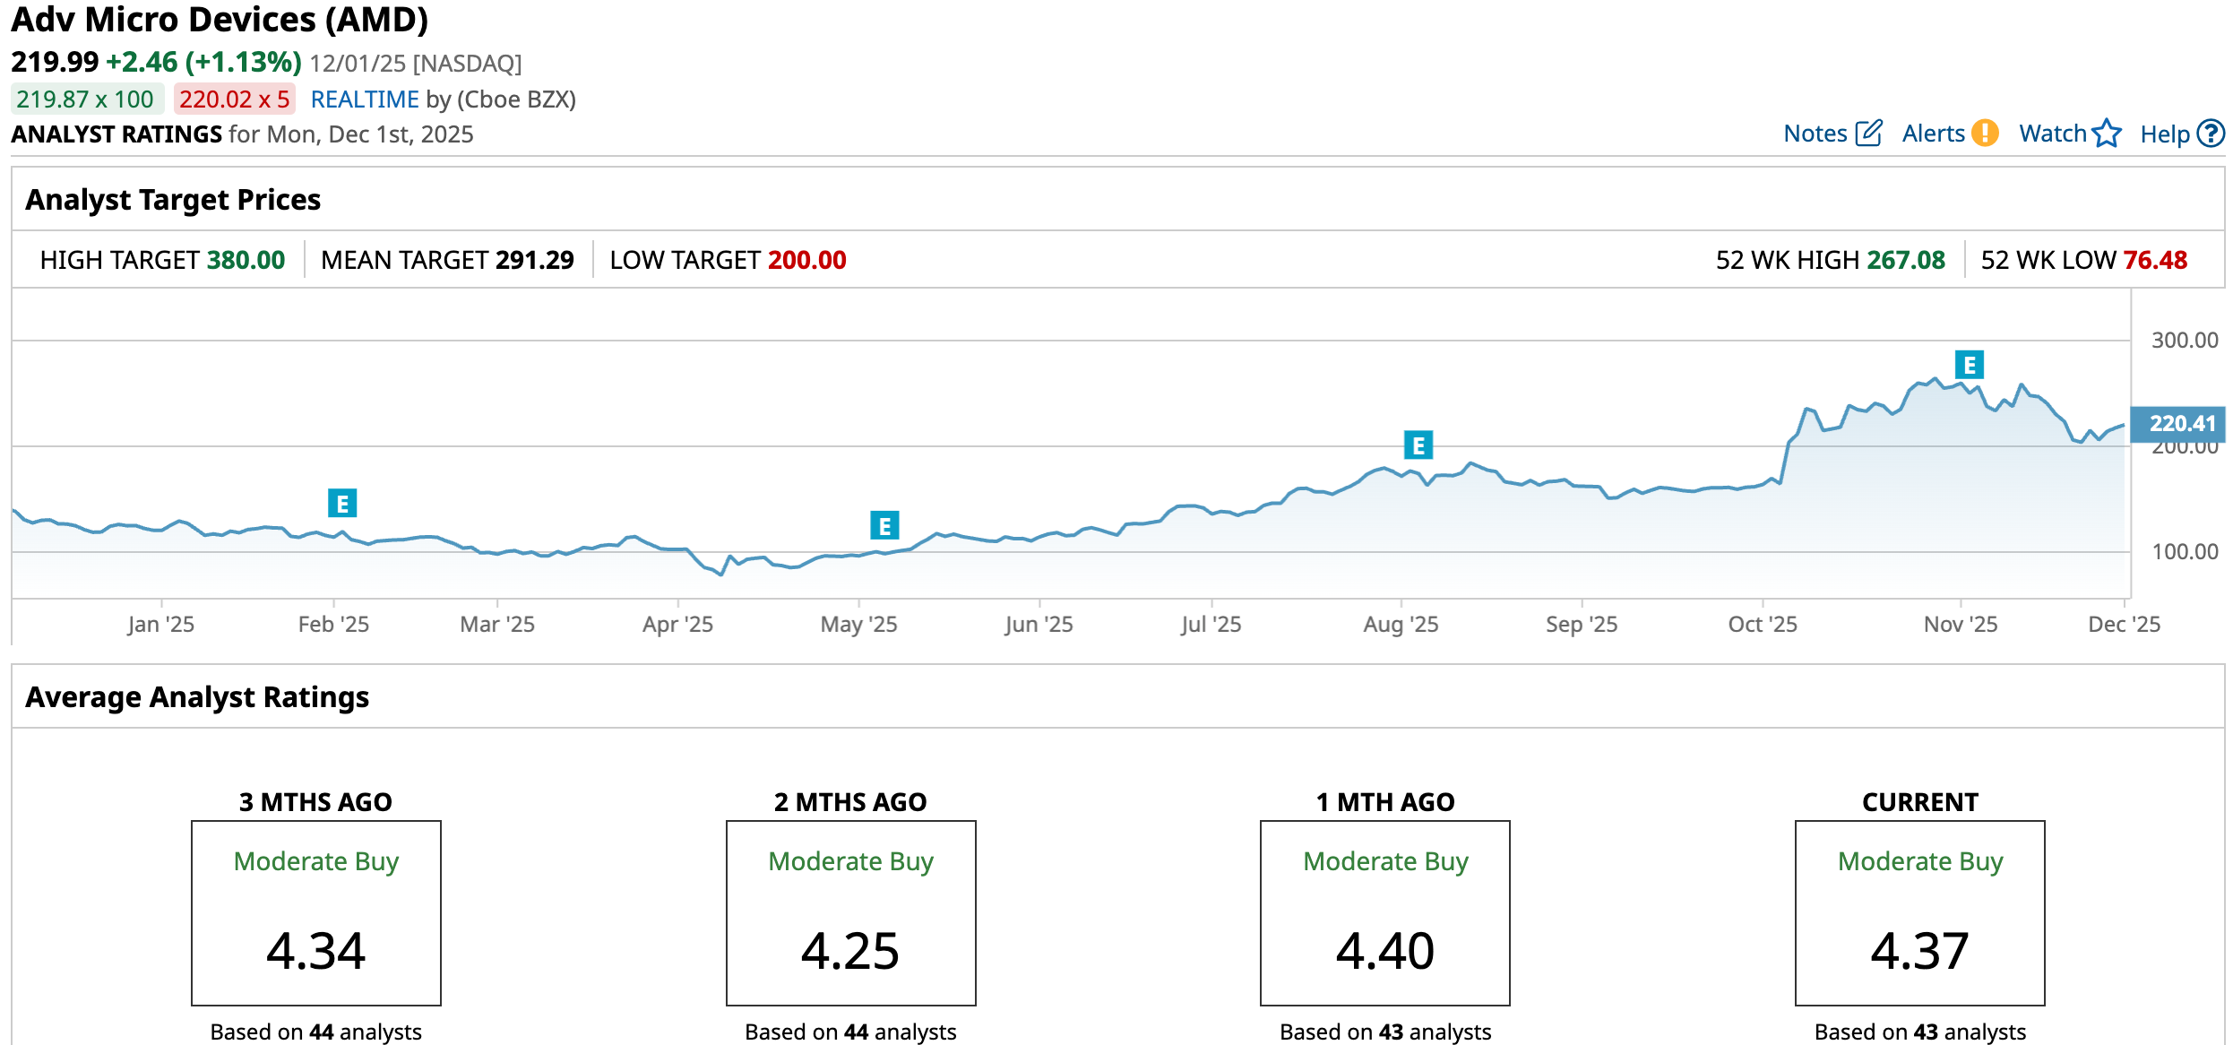
Task: Click the February earnings E marker
Action: (342, 504)
